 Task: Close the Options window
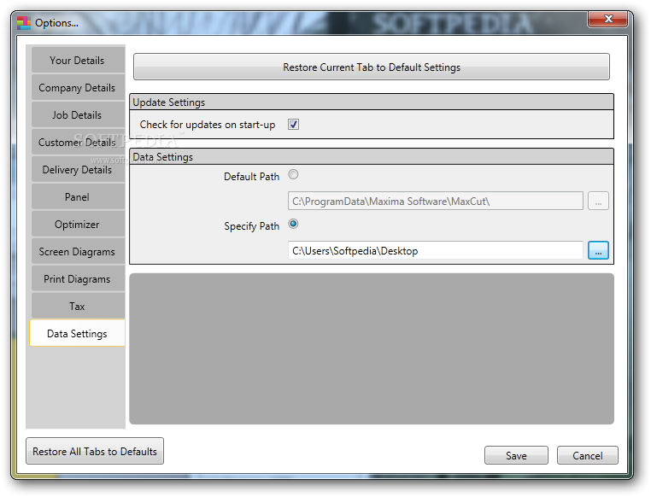point(607,19)
